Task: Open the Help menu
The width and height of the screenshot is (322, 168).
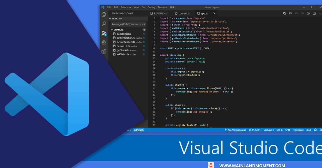Action: pos(173,7)
